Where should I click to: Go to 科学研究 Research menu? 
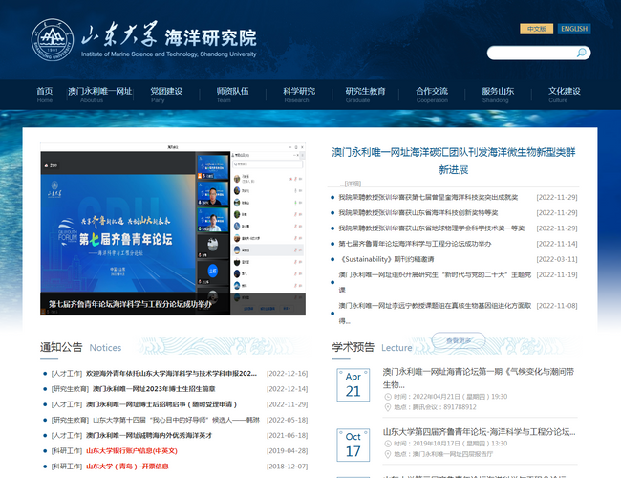tap(298, 94)
